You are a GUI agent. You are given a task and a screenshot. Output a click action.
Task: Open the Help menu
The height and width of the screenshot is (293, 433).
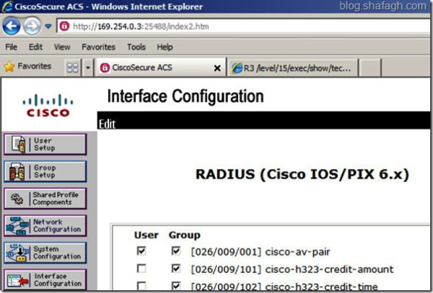[165, 47]
